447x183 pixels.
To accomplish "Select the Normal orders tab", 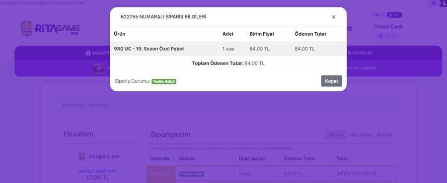I will pyautogui.click(x=336, y=134).
